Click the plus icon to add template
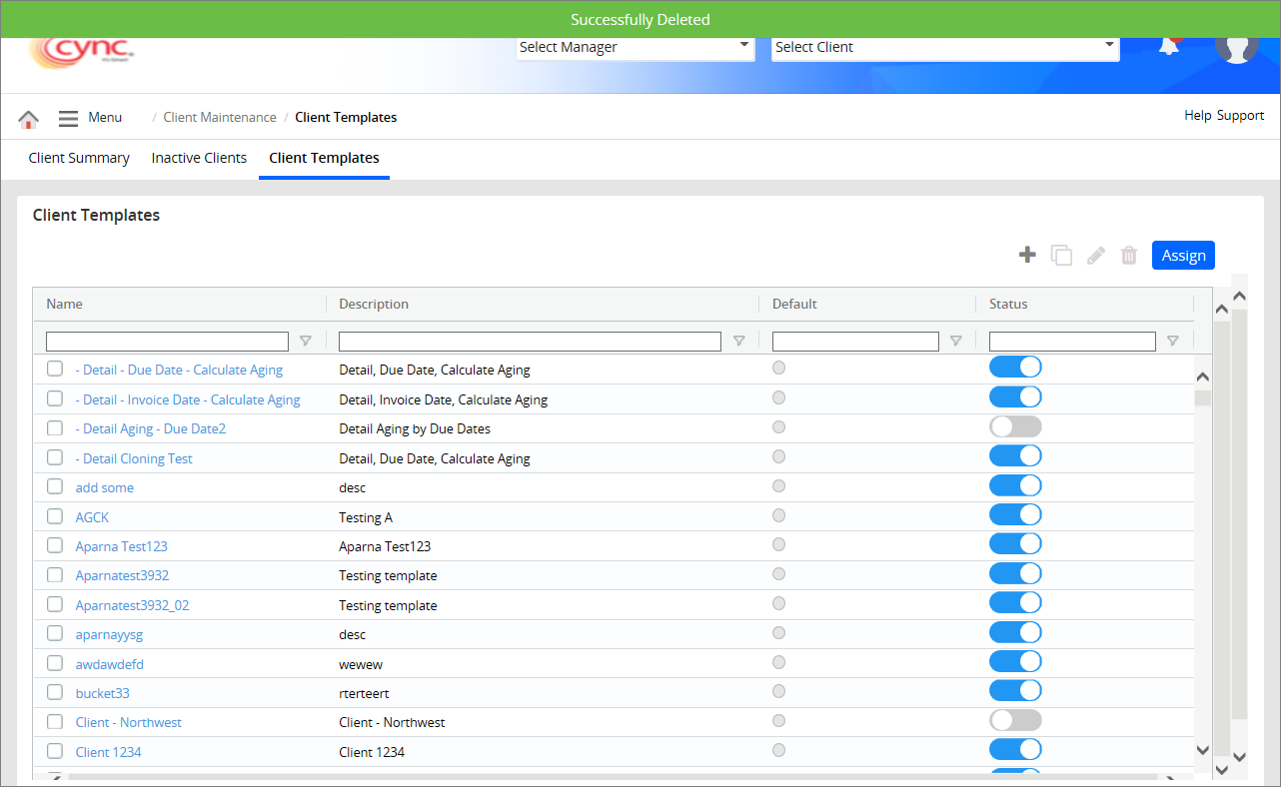1281x787 pixels. (x=1027, y=256)
